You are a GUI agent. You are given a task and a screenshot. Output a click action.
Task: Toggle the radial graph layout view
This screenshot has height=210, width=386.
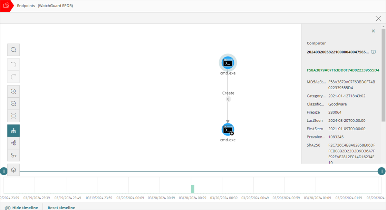coord(13,143)
